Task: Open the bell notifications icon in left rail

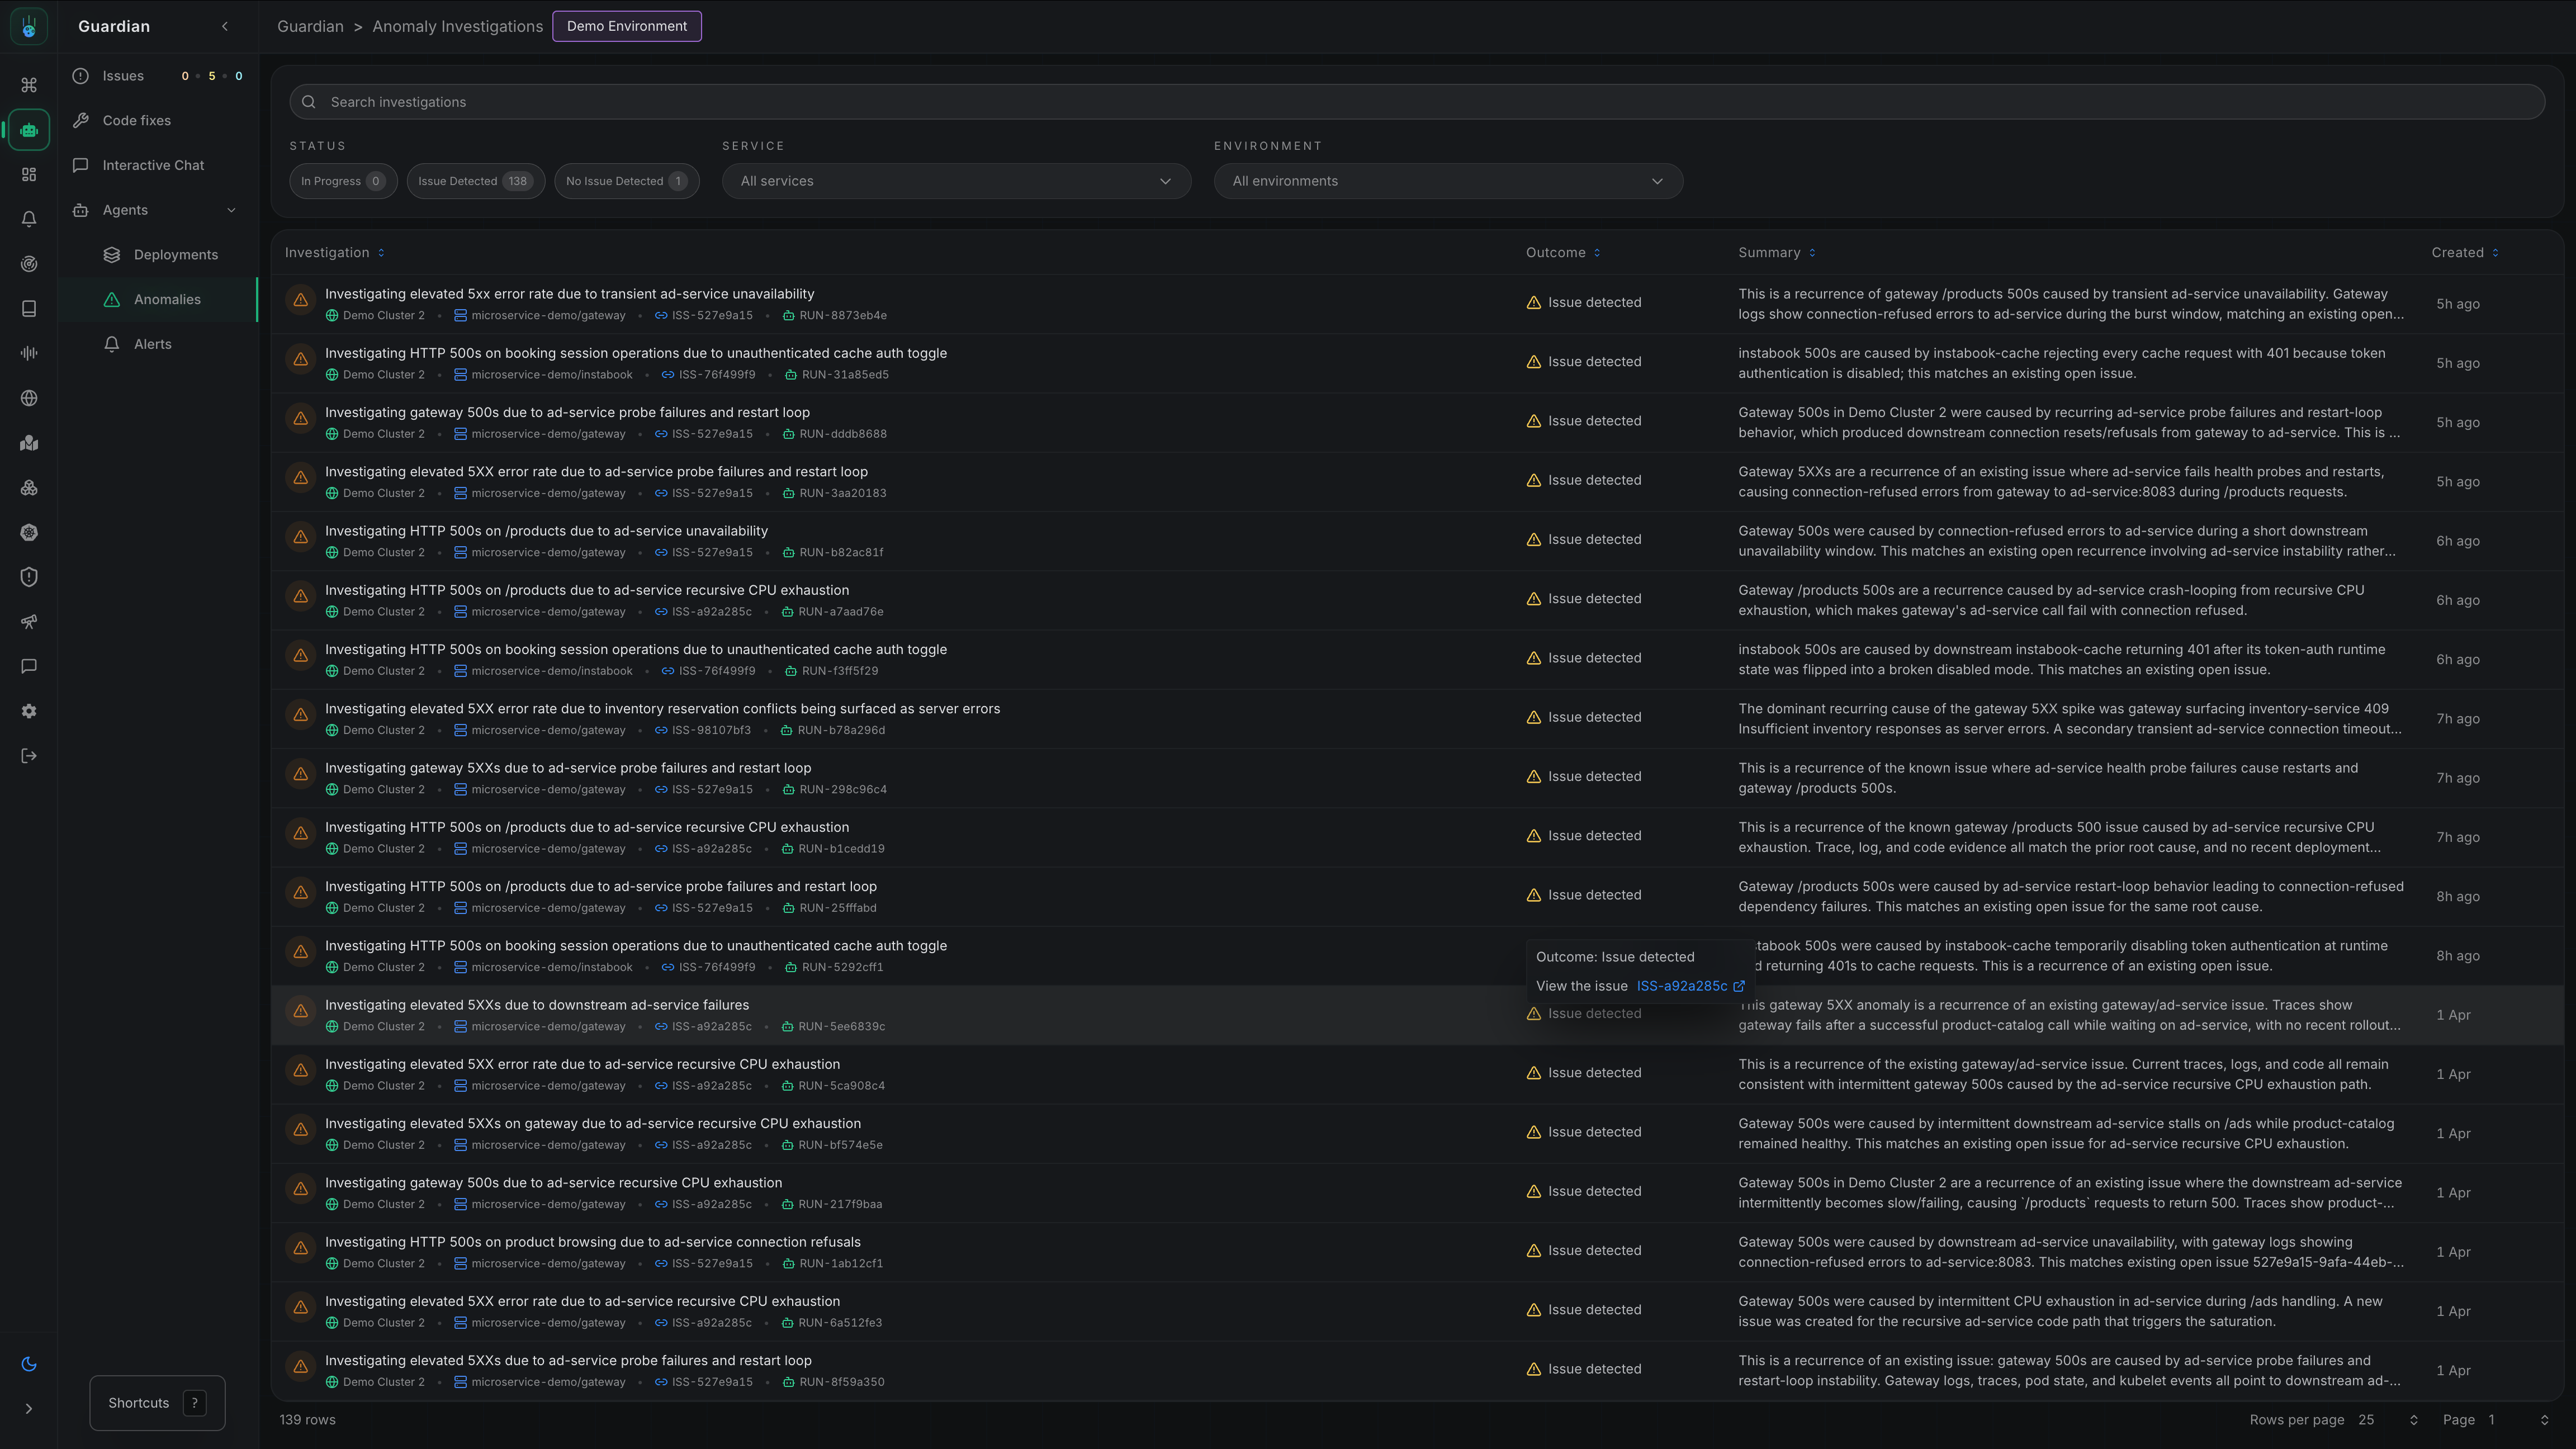Action: point(29,219)
